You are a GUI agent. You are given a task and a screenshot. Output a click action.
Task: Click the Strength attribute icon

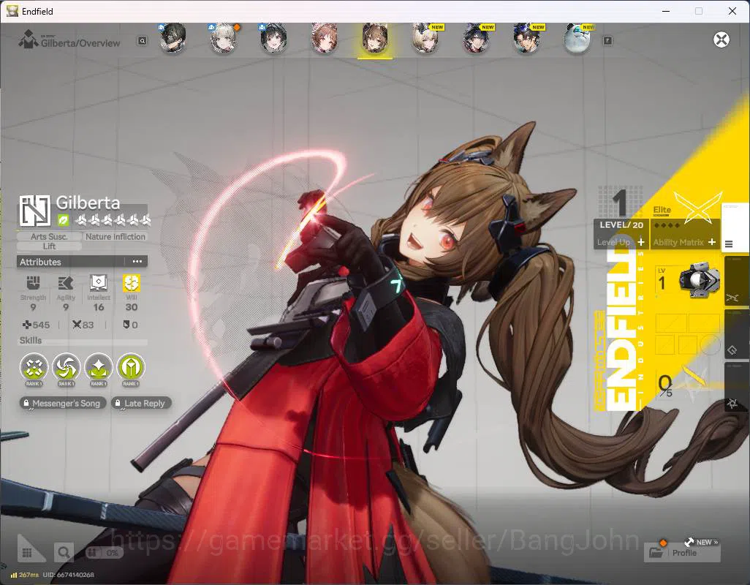coord(33,283)
